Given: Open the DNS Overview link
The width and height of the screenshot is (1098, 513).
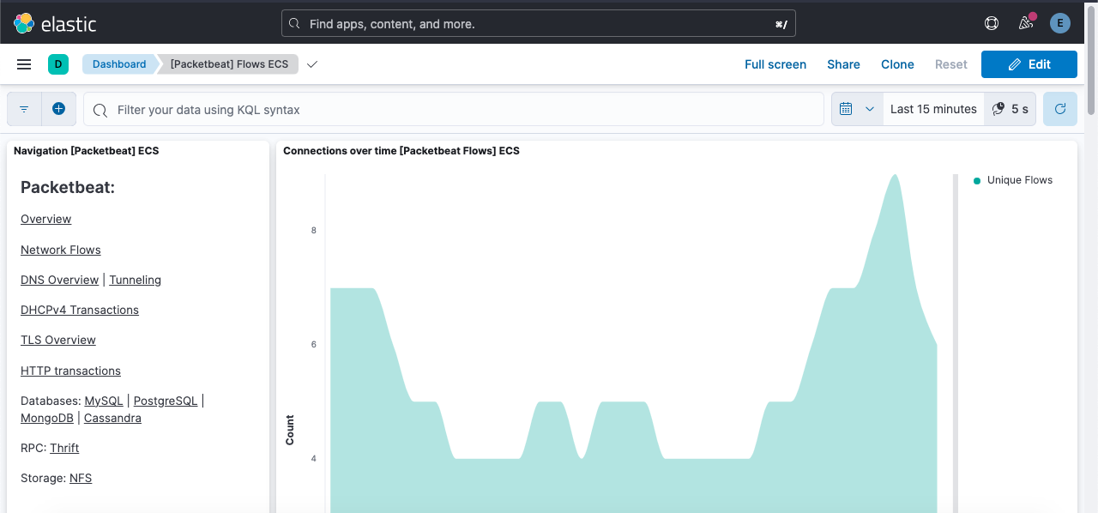Looking at the screenshot, I should click(59, 280).
